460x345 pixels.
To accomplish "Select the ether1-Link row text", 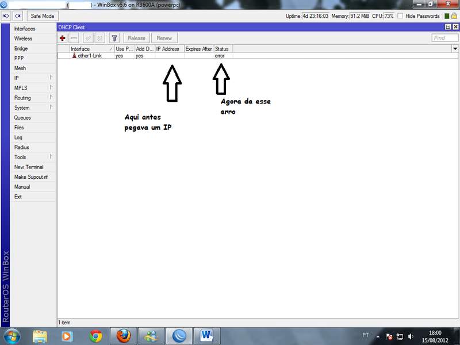I will point(90,55).
